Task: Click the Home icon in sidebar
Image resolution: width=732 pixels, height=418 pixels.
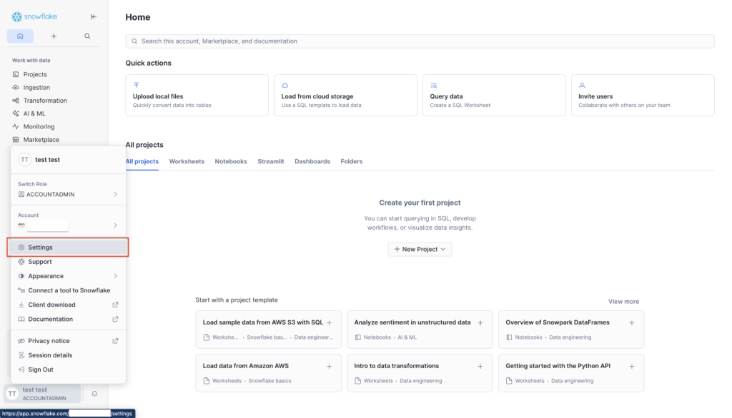Action: click(x=20, y=36)
